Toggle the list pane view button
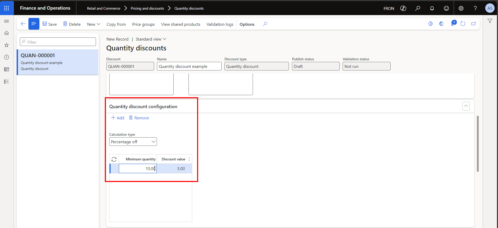The height and width of the screenshot is (228, 498). 34,24
